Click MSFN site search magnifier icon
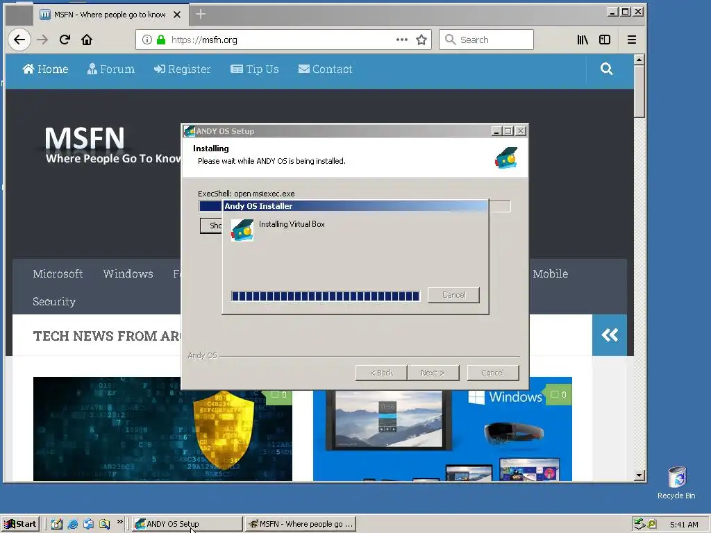Image resolution: width=711 pixels, height=533 pixels. [x=607, y=69]
